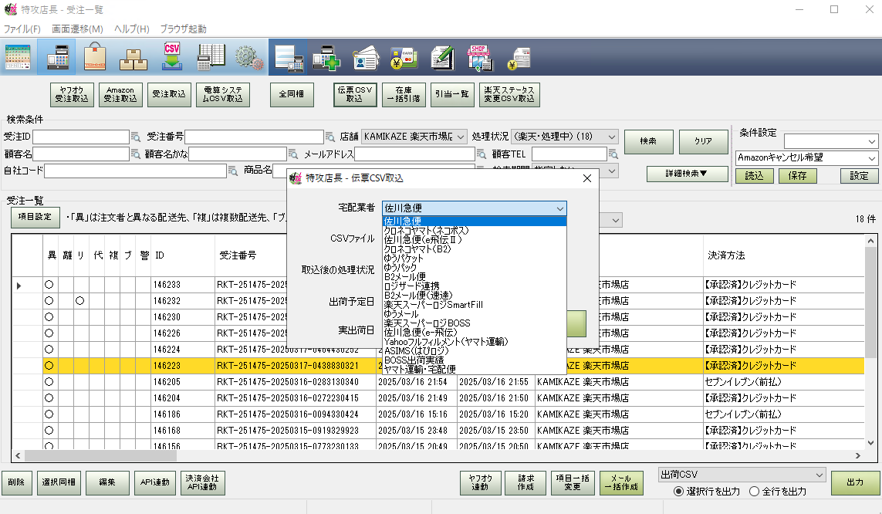Image resolution: width=882 pixels, height=514 pixels.
Task: Click the 検索 search button
Action: [648, 141]
